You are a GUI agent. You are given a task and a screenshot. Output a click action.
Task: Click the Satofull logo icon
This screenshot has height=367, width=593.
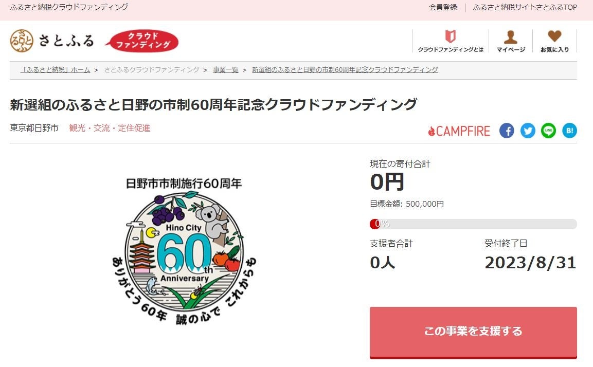pos(22,41)
